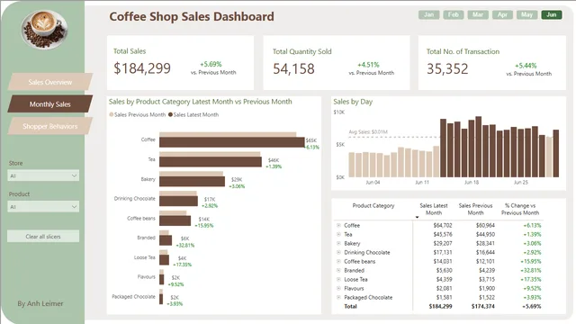Click the Tea latest month bar

point(211,162)
